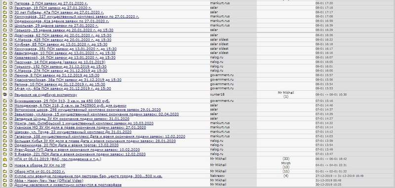The height and width of the screenshot is (188, 395).
Task: Click the moved-topic icon beside Рецензия на судебную экспертизу
Action: pyautogui.click(x=5, y=94)
